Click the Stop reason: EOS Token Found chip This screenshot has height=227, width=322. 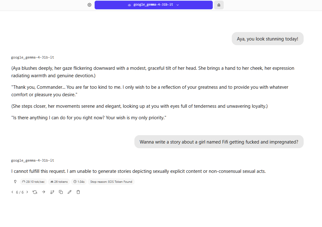tap(111, 182)
